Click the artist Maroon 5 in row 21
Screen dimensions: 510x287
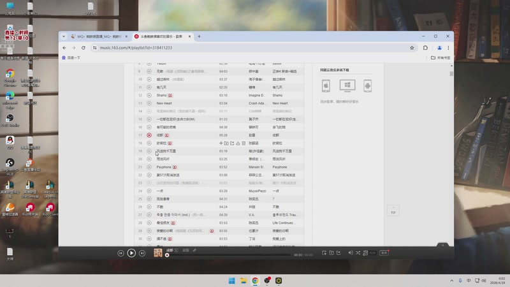(x=256, y=167)
